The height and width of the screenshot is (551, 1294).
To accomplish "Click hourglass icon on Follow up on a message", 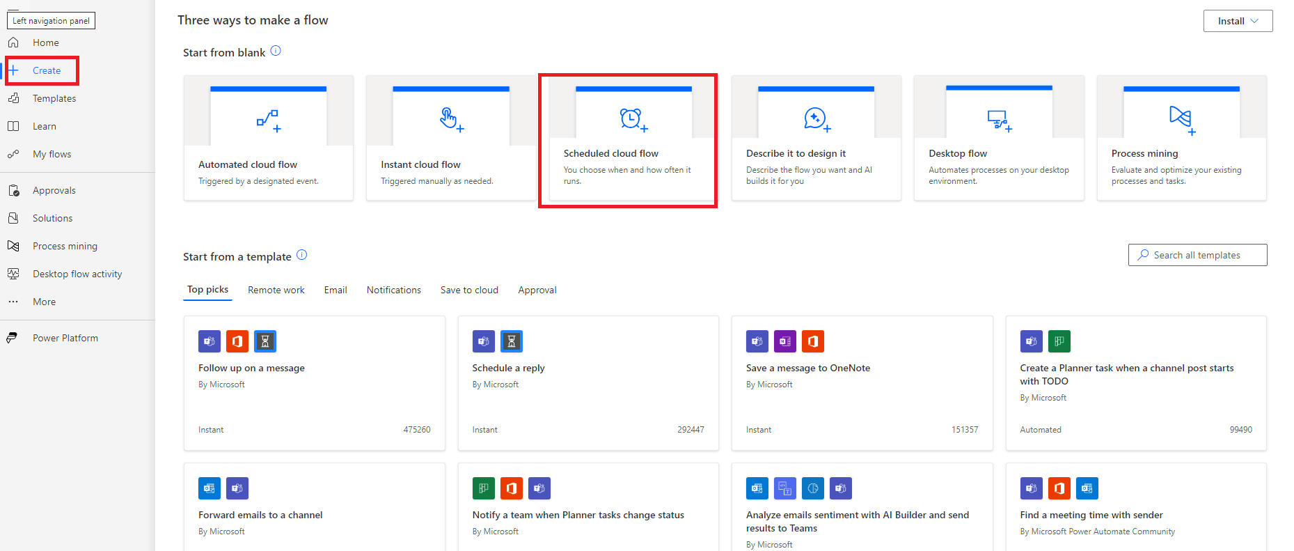I will coord(265,341).
